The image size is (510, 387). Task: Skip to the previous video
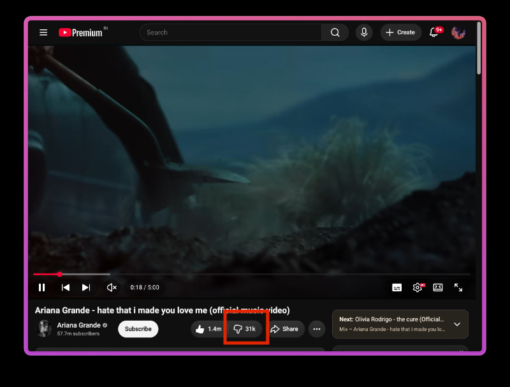tap(66, 288)
